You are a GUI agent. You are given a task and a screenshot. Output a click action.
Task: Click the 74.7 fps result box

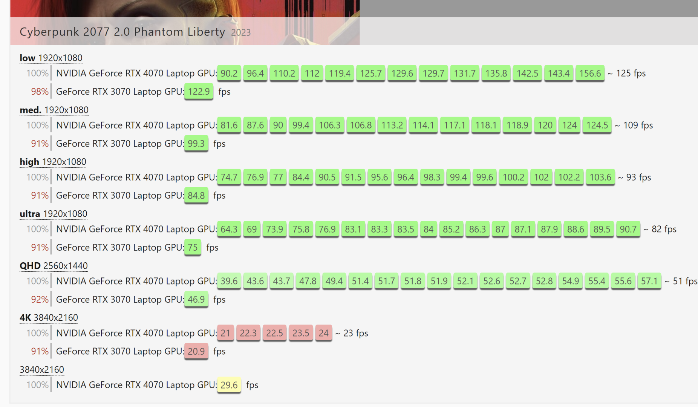click(x=229, y=177)
